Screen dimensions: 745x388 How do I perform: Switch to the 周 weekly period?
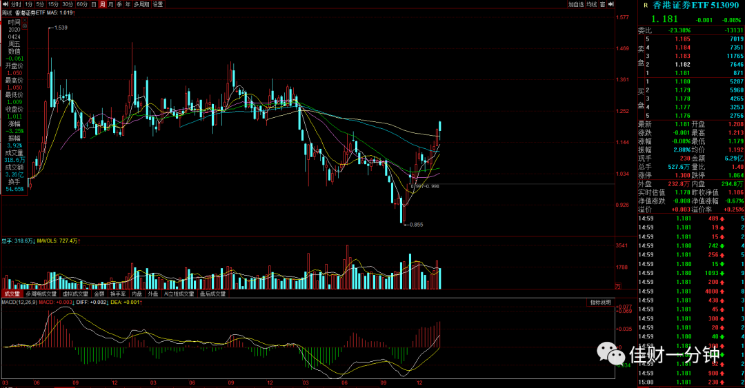click(x=102, y=4)
